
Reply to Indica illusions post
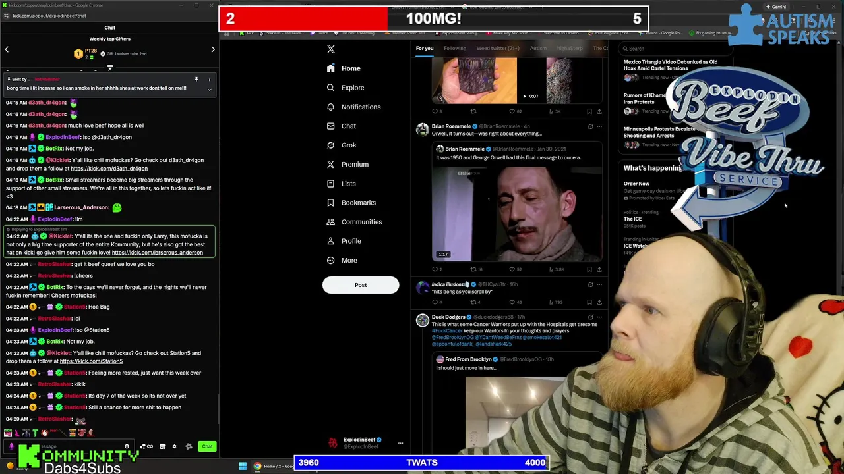pos(437,302)
